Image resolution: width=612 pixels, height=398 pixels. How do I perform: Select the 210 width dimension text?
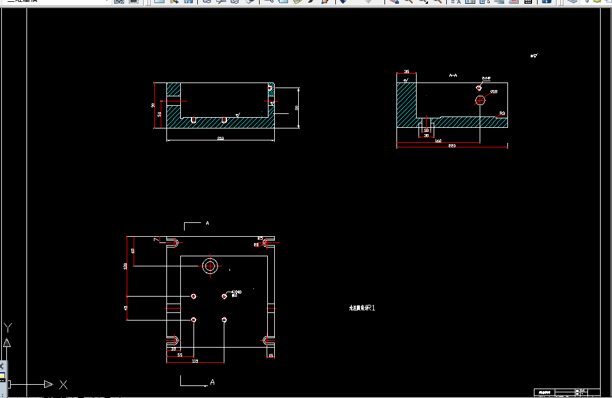click(x=221, y=139)
